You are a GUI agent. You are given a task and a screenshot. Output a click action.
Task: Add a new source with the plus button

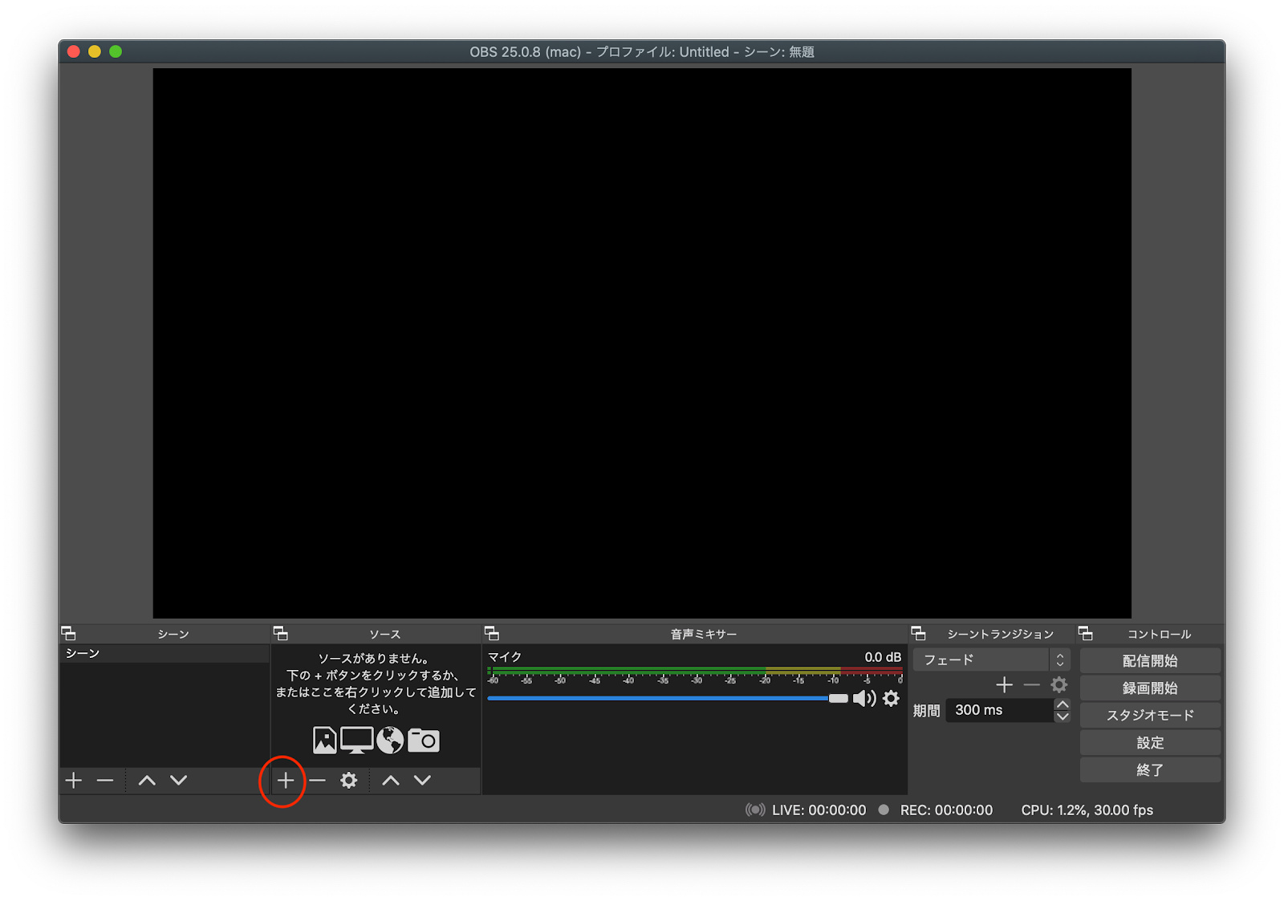coord(286,780)
